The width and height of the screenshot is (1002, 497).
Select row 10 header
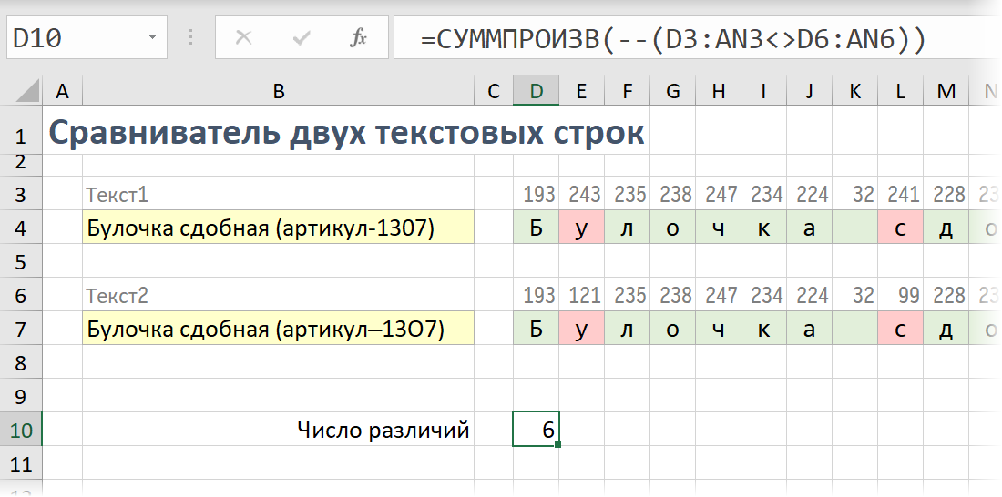click(x=21, y=430)
